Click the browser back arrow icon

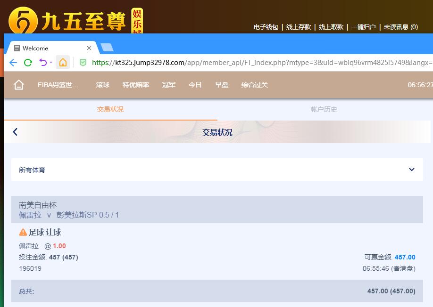click(x=13, y=63)
